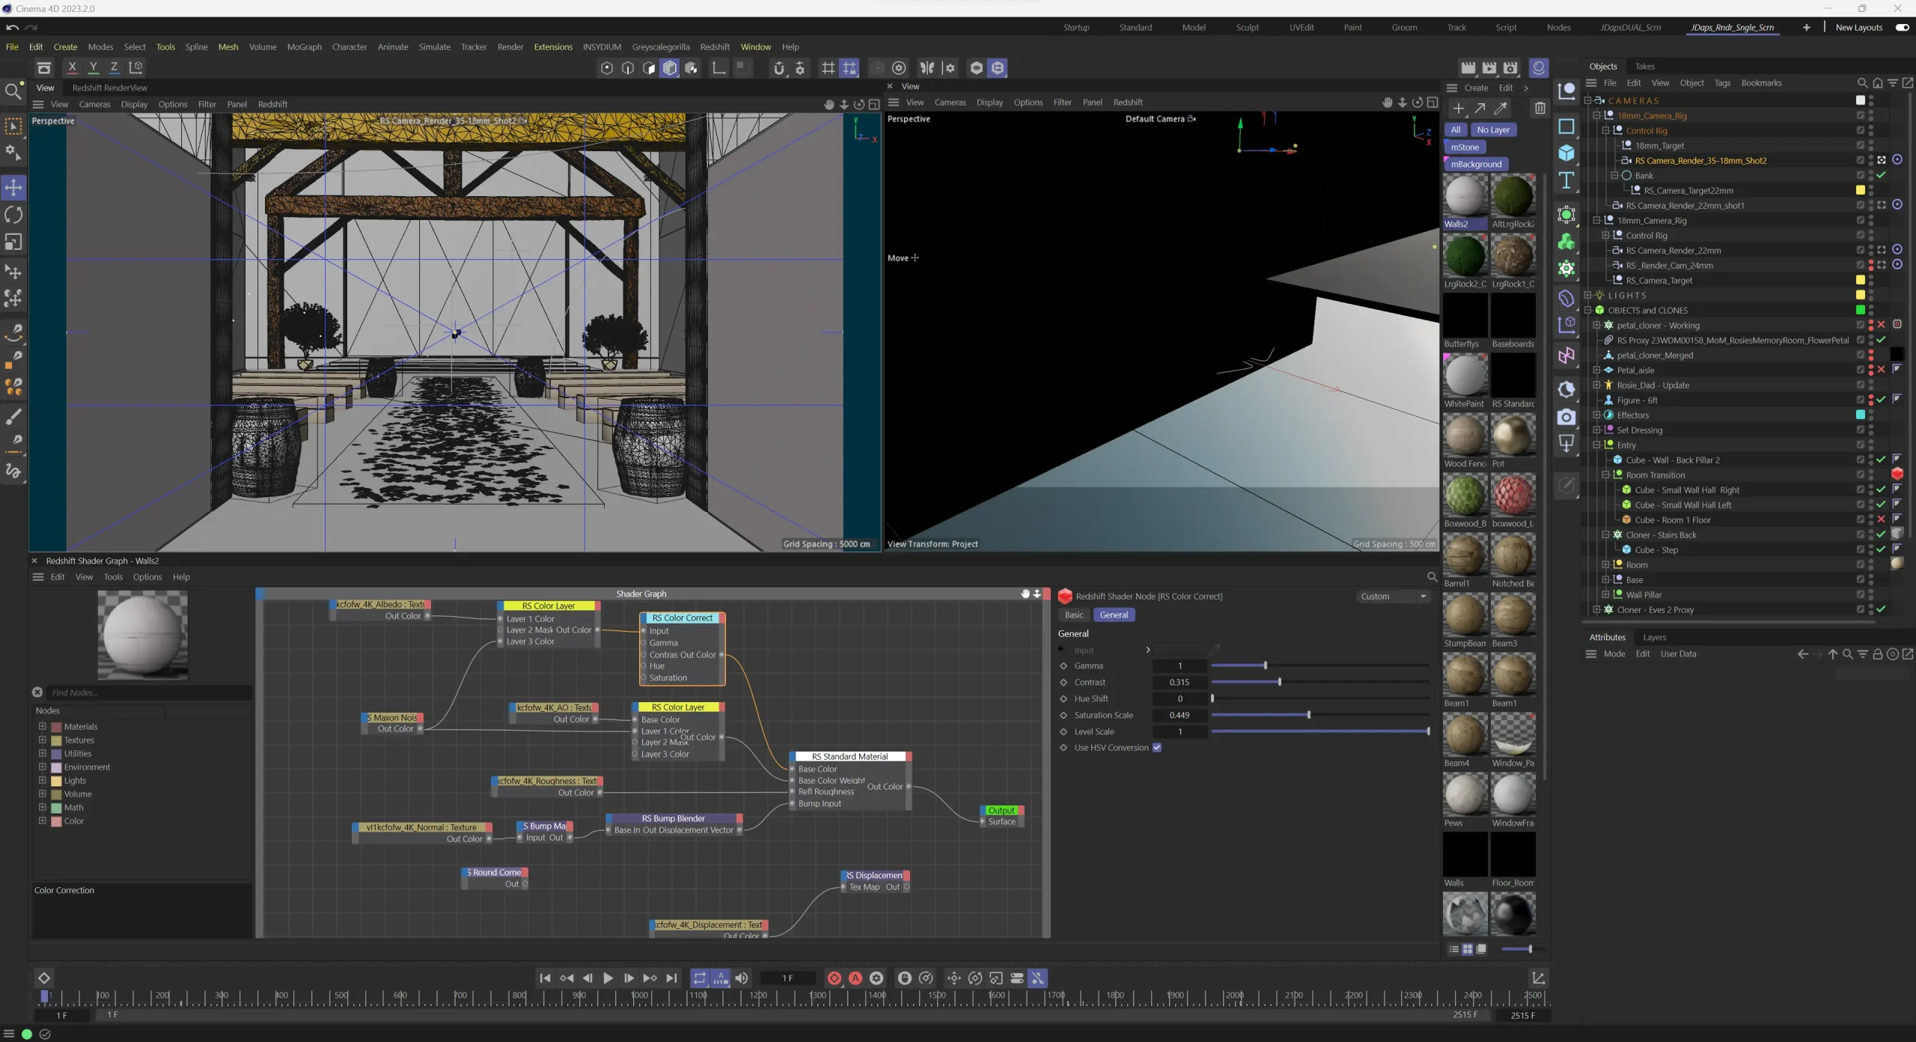The image size is (1916, 1042).
Task: Collapse the CAMERAS group
Action: [x=1587, y=100]
